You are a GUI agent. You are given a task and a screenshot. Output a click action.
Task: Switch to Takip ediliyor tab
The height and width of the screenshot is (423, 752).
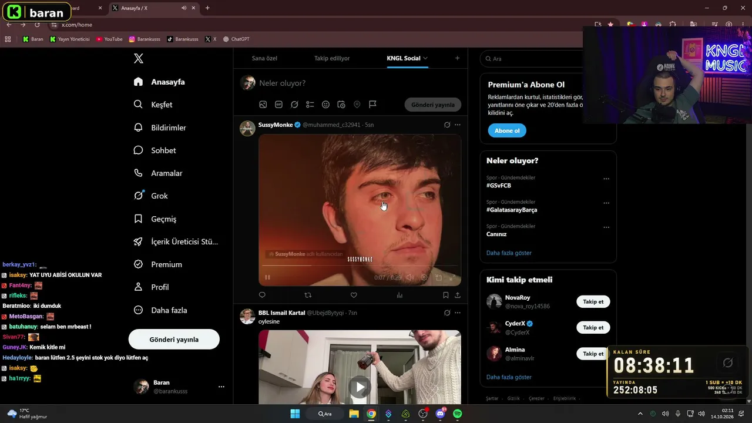click(x=332, y=58)
